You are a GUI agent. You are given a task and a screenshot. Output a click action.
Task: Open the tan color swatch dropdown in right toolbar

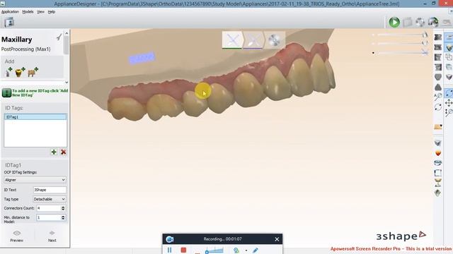pos(438,127)
